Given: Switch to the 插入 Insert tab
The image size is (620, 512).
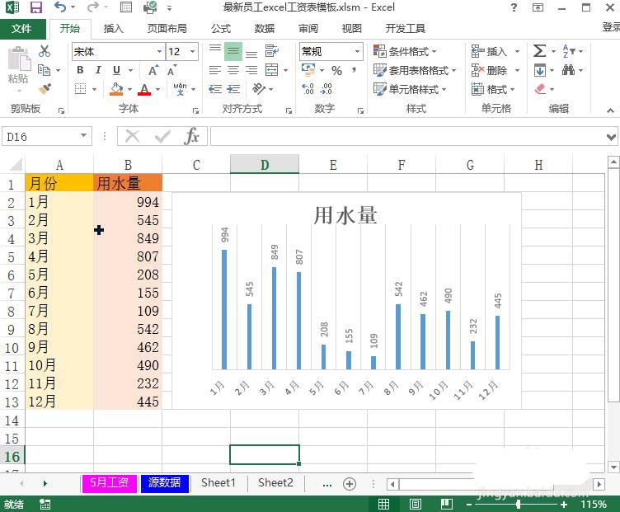Looking at the screenshot, I should click(114, 29).
